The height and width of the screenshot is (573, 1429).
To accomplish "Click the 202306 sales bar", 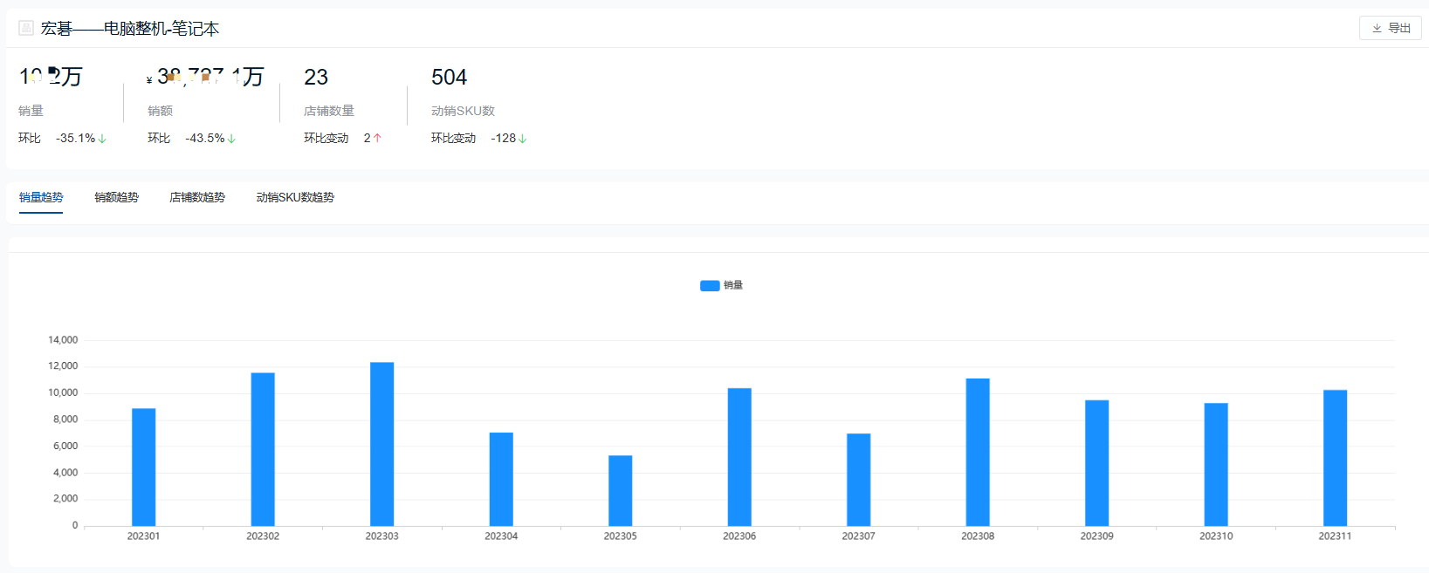I will pyautogui.click(x=739, y=457).
